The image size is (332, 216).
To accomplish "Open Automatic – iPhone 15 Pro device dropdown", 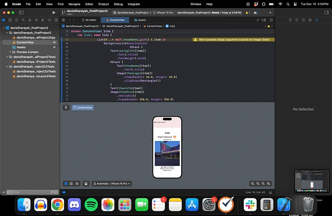I will click(x=112, y=183).
